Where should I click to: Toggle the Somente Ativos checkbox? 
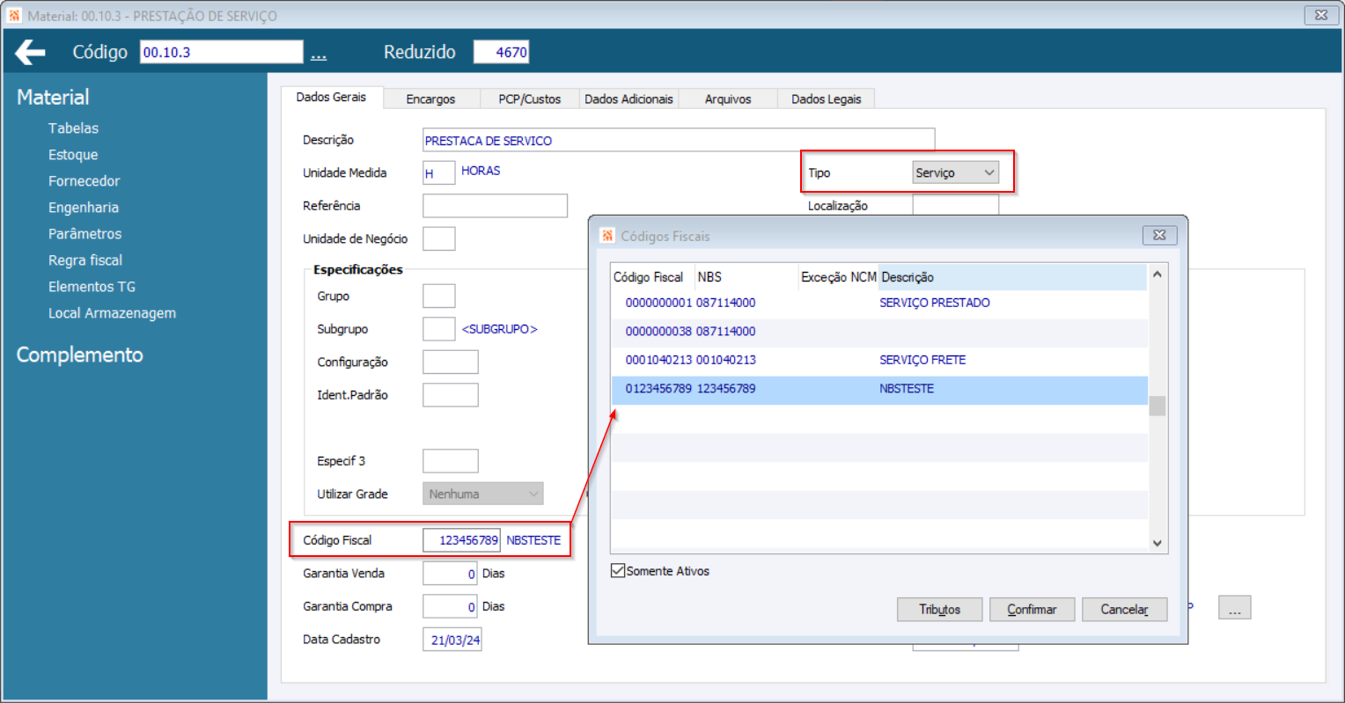618,571
